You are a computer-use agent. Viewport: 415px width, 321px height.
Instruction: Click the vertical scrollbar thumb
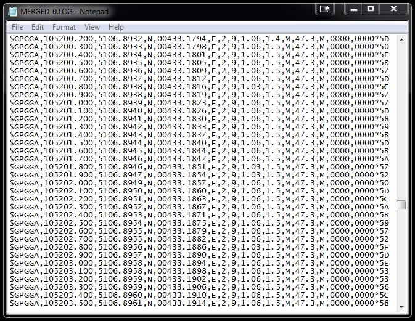pyautogui.click(x=401, y=205)
